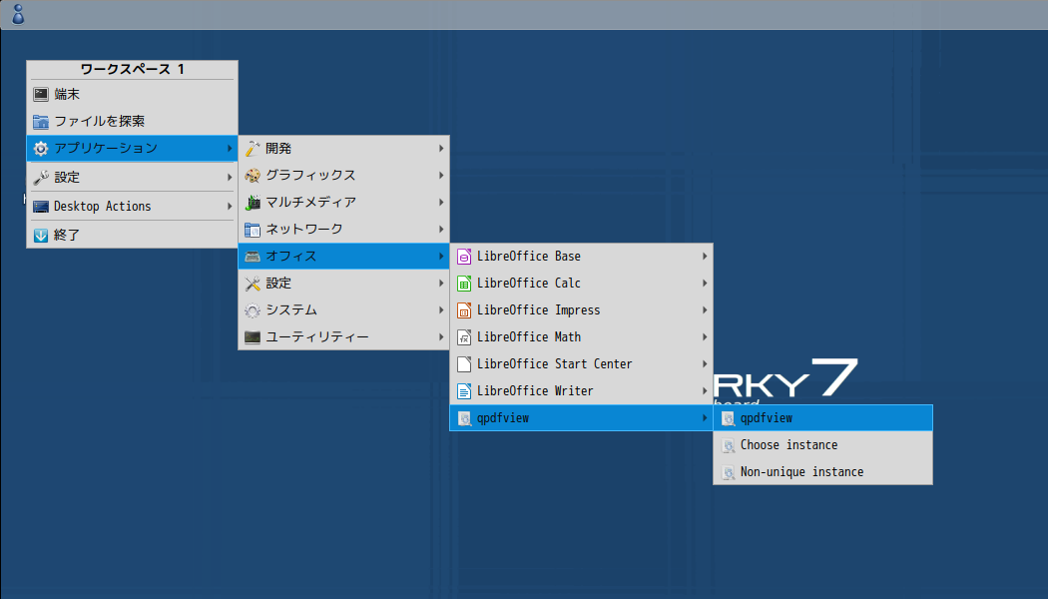
Task: Expand the LibreOffice Impress submenu arrow
Action: (x=705, y=310)
